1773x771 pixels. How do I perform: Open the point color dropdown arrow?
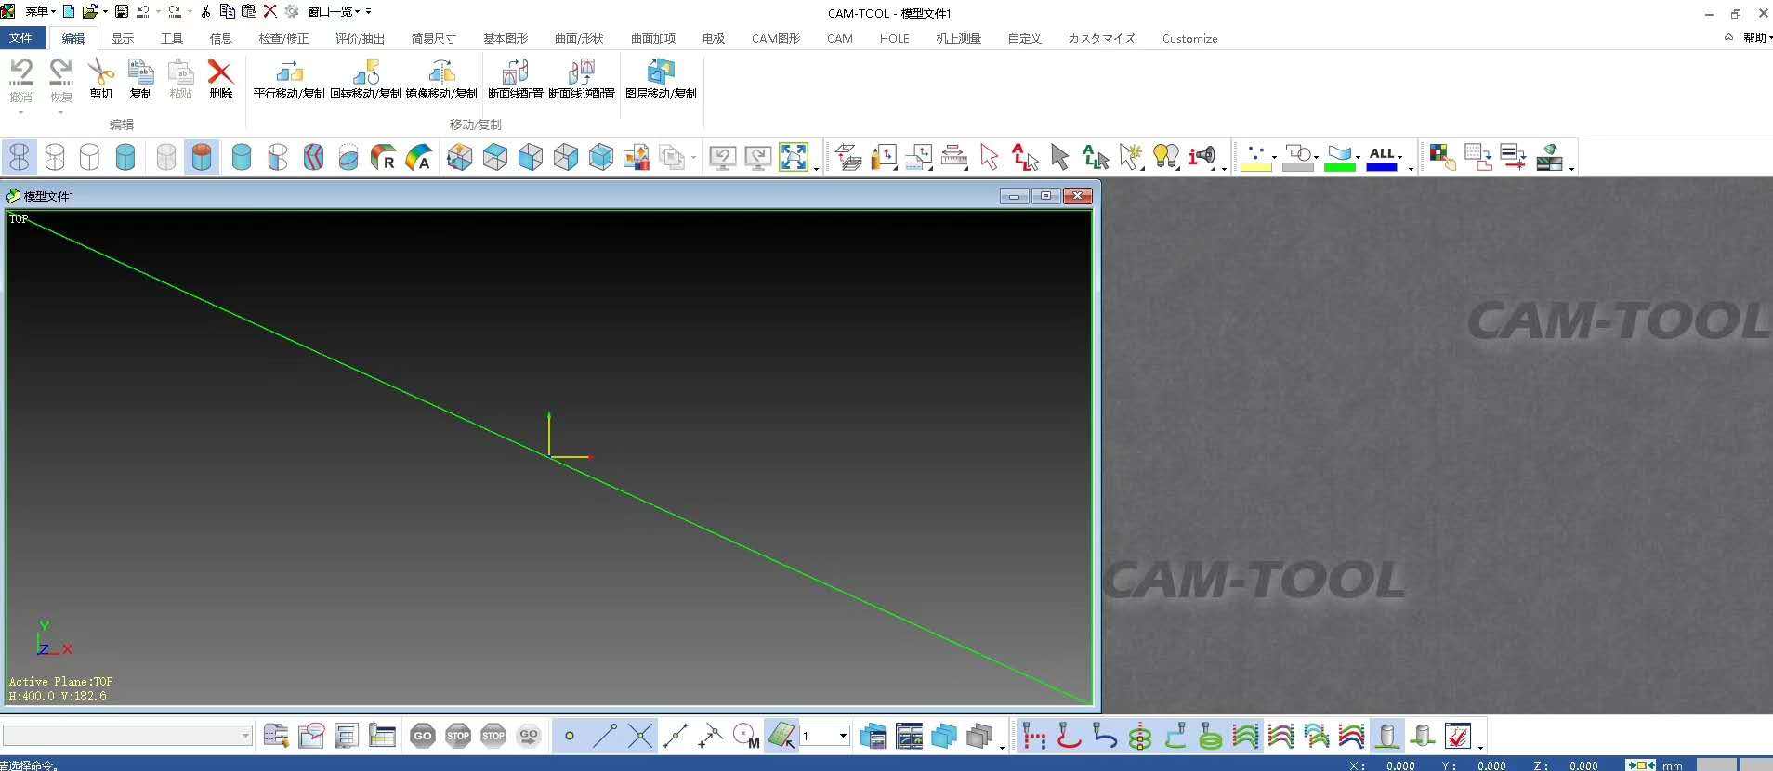1274,155
